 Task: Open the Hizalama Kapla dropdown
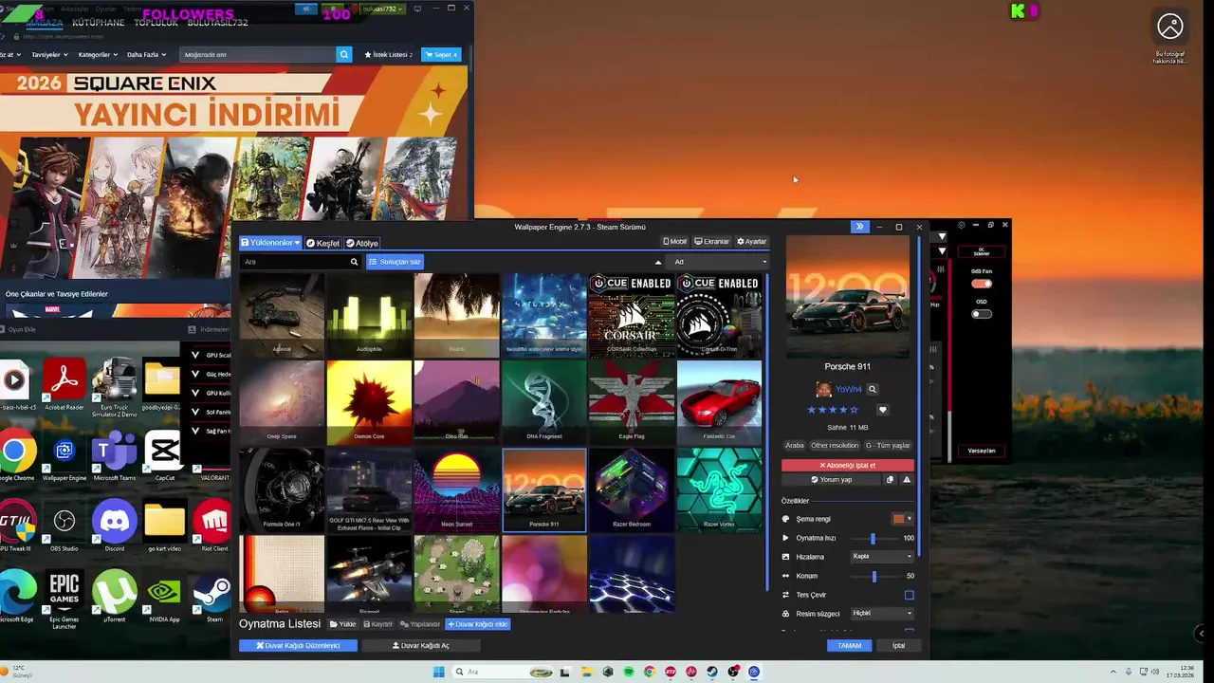pos(882,557)
